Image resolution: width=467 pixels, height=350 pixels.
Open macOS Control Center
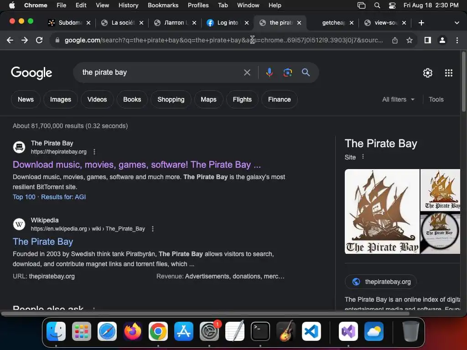click(x=392, y=5)
